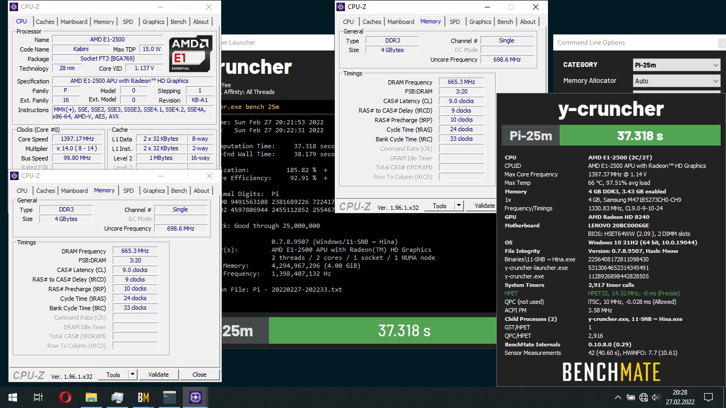The height and width of the screenshot is (408, 726).
Task: Click Tools button in the center CPU-Z window
Action: tap(440, 206)
